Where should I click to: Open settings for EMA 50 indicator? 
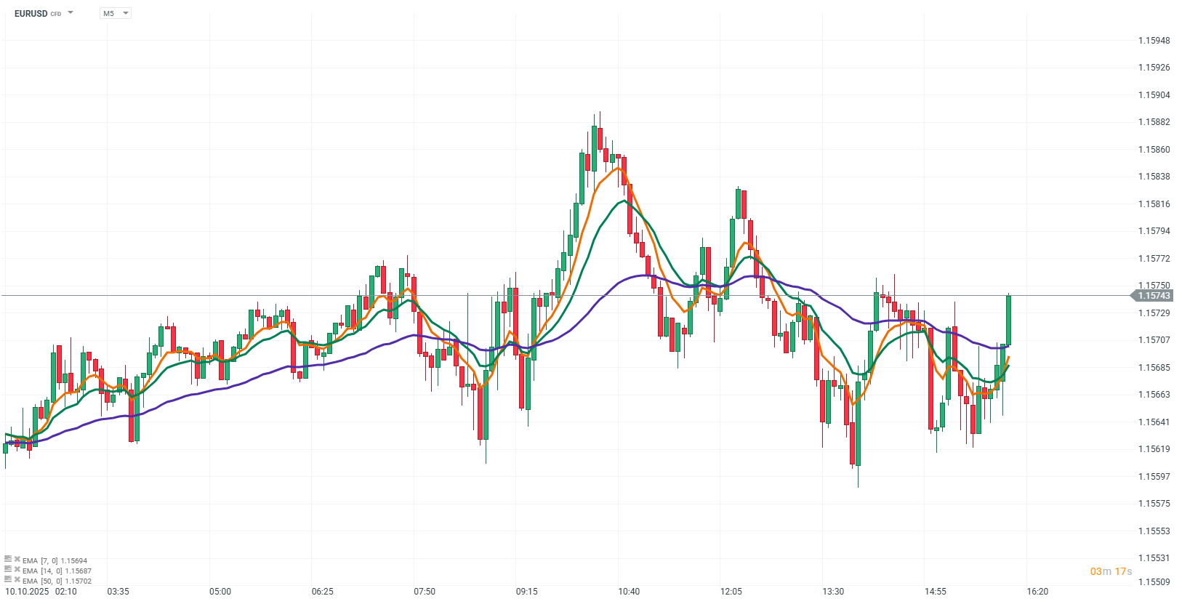(8, 580)
